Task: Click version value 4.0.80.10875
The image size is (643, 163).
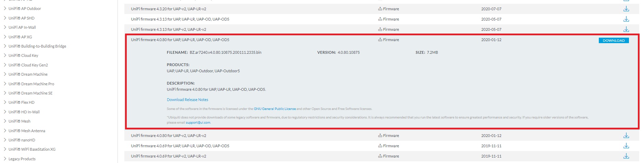Action: [x=349, y=52]
